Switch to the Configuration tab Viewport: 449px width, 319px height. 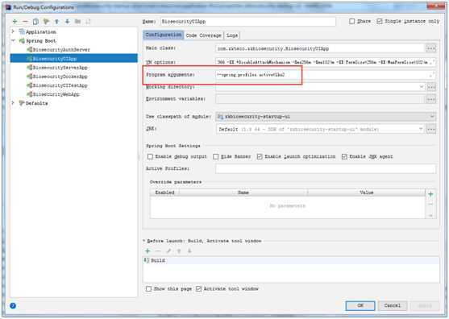[x=163, y=35]
